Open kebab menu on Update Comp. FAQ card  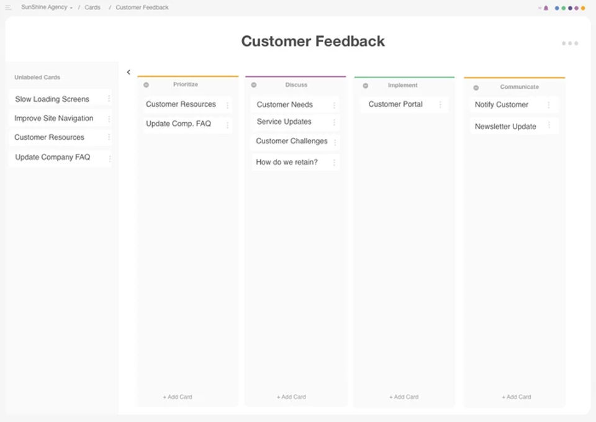[x=227, y=125]
